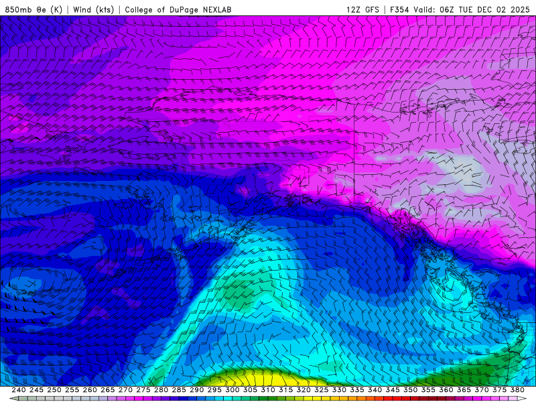Click the 'F354' forecast hour text

tap(399, 9)
